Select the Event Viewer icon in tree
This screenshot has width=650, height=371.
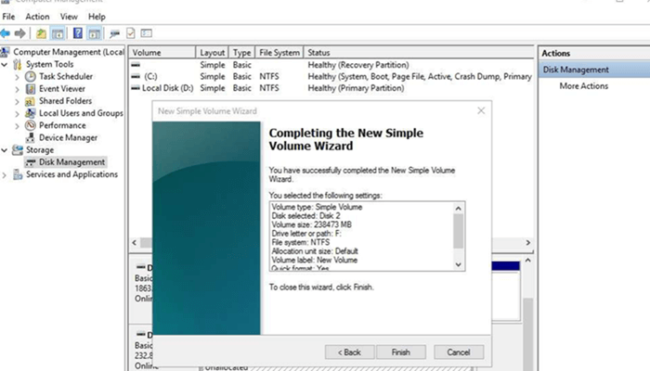tap(31, 89)
